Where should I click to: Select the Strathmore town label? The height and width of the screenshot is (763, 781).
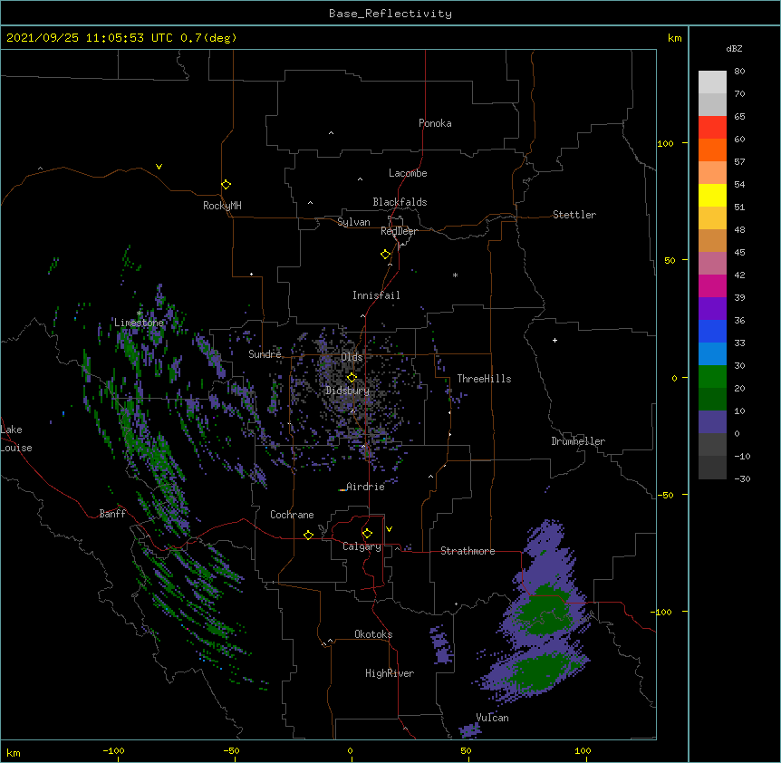click(x=468, y=551)
